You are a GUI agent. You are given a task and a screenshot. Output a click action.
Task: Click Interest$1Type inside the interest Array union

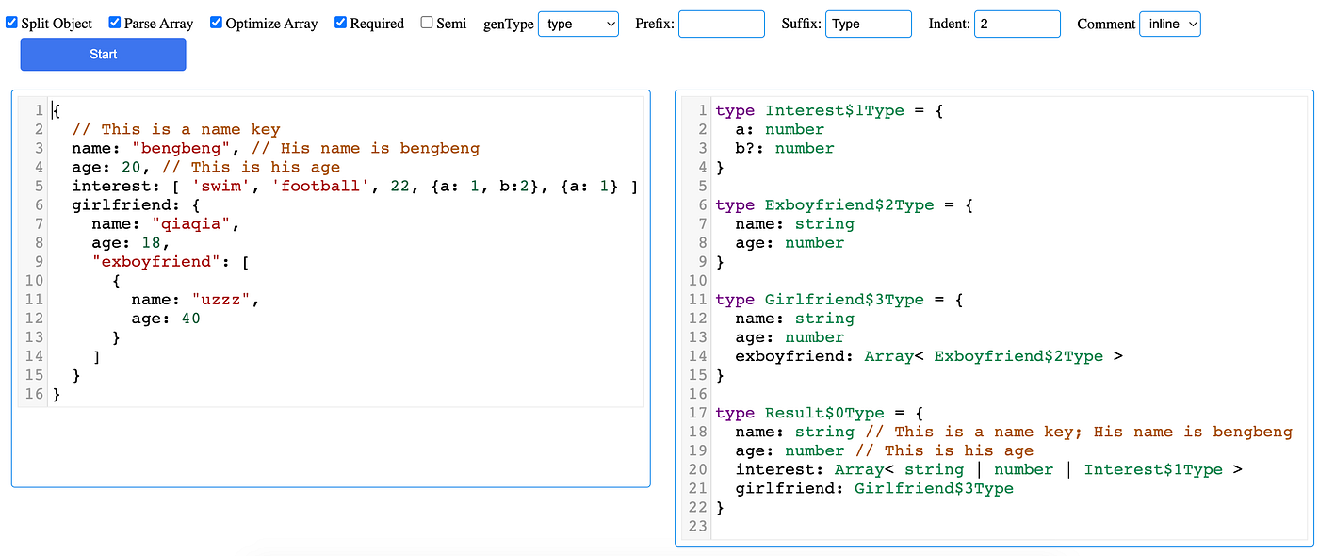tap(1153, 468)
